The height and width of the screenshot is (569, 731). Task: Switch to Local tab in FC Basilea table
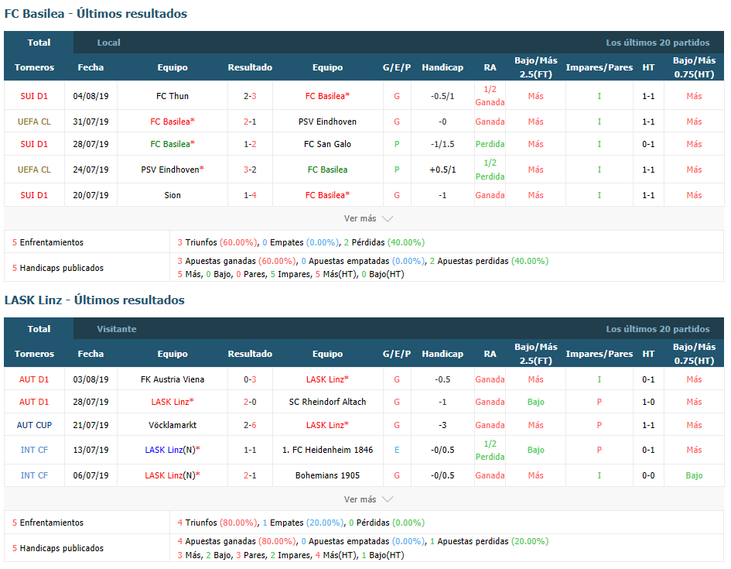click(x=108, y=43)
